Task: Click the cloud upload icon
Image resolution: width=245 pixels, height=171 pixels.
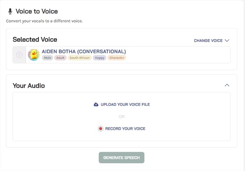Action: 96,104
